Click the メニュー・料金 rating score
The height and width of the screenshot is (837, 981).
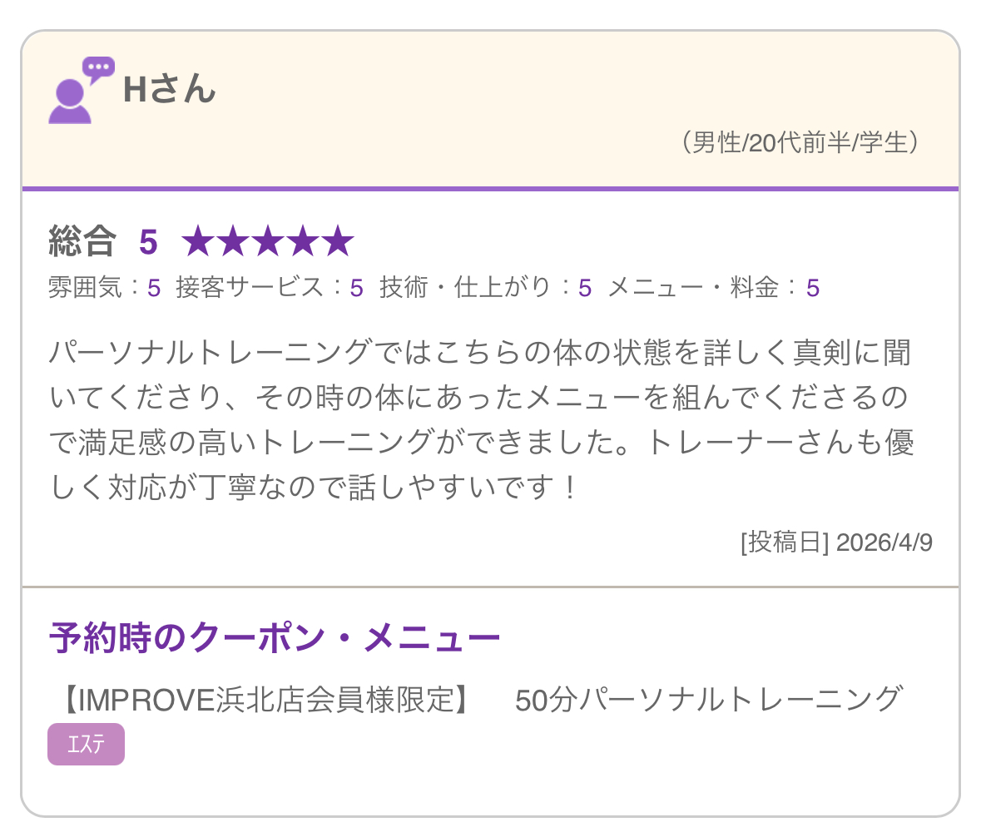coord(813,289)
